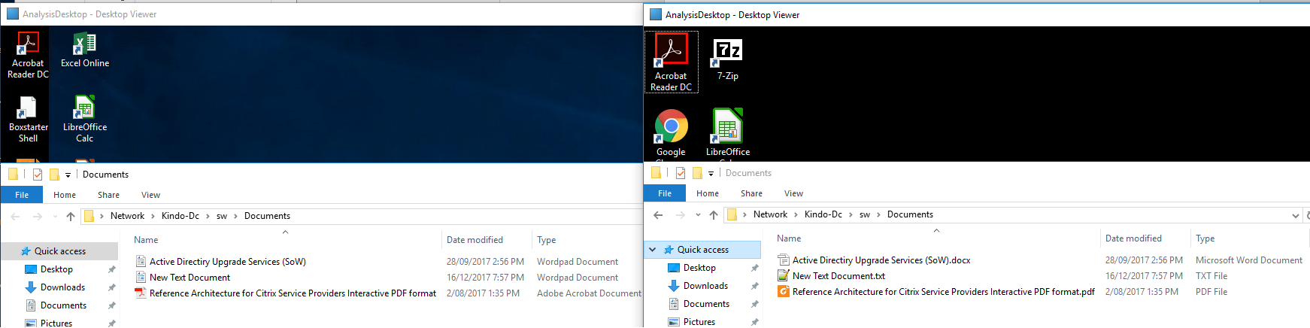Select Reference Architecture ... PDF format.pdf in right window
The width and height of the screenshot is (1310, 328).
944,292
